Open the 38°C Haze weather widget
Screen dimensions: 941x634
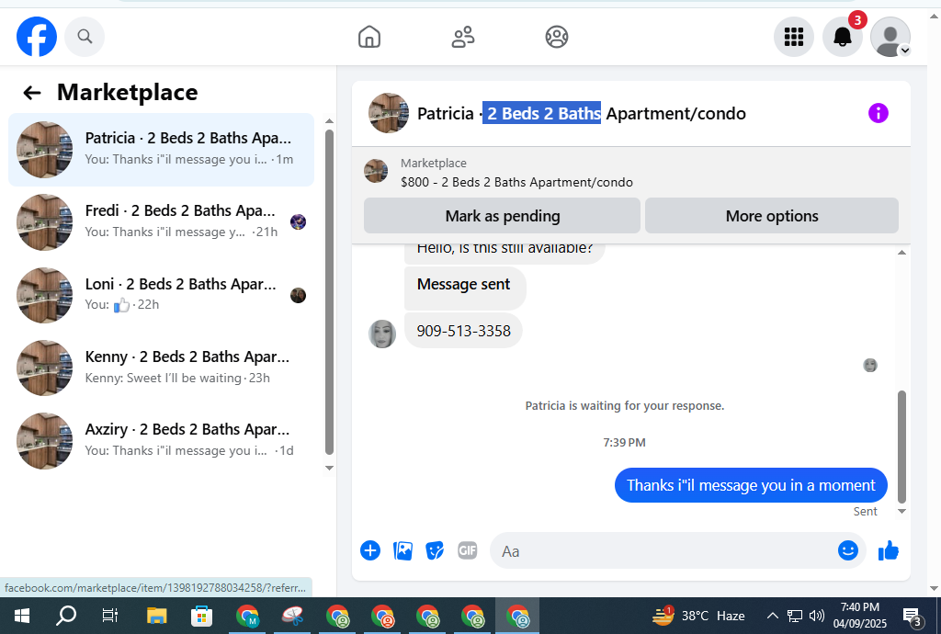click(698, 616)
